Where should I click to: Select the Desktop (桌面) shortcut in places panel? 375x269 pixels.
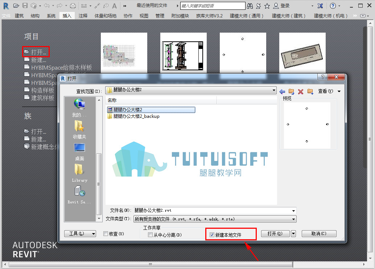pyautogui.click(x=79, y=152)
